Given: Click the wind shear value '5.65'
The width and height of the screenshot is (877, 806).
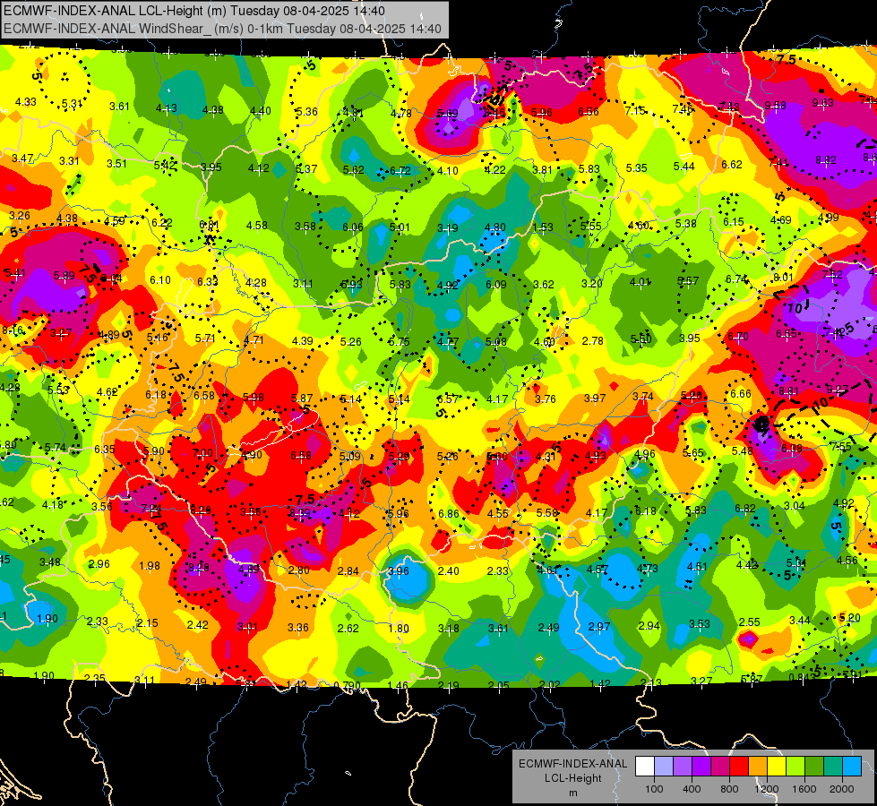Looking at the screenshot, I should pos(692,454).
